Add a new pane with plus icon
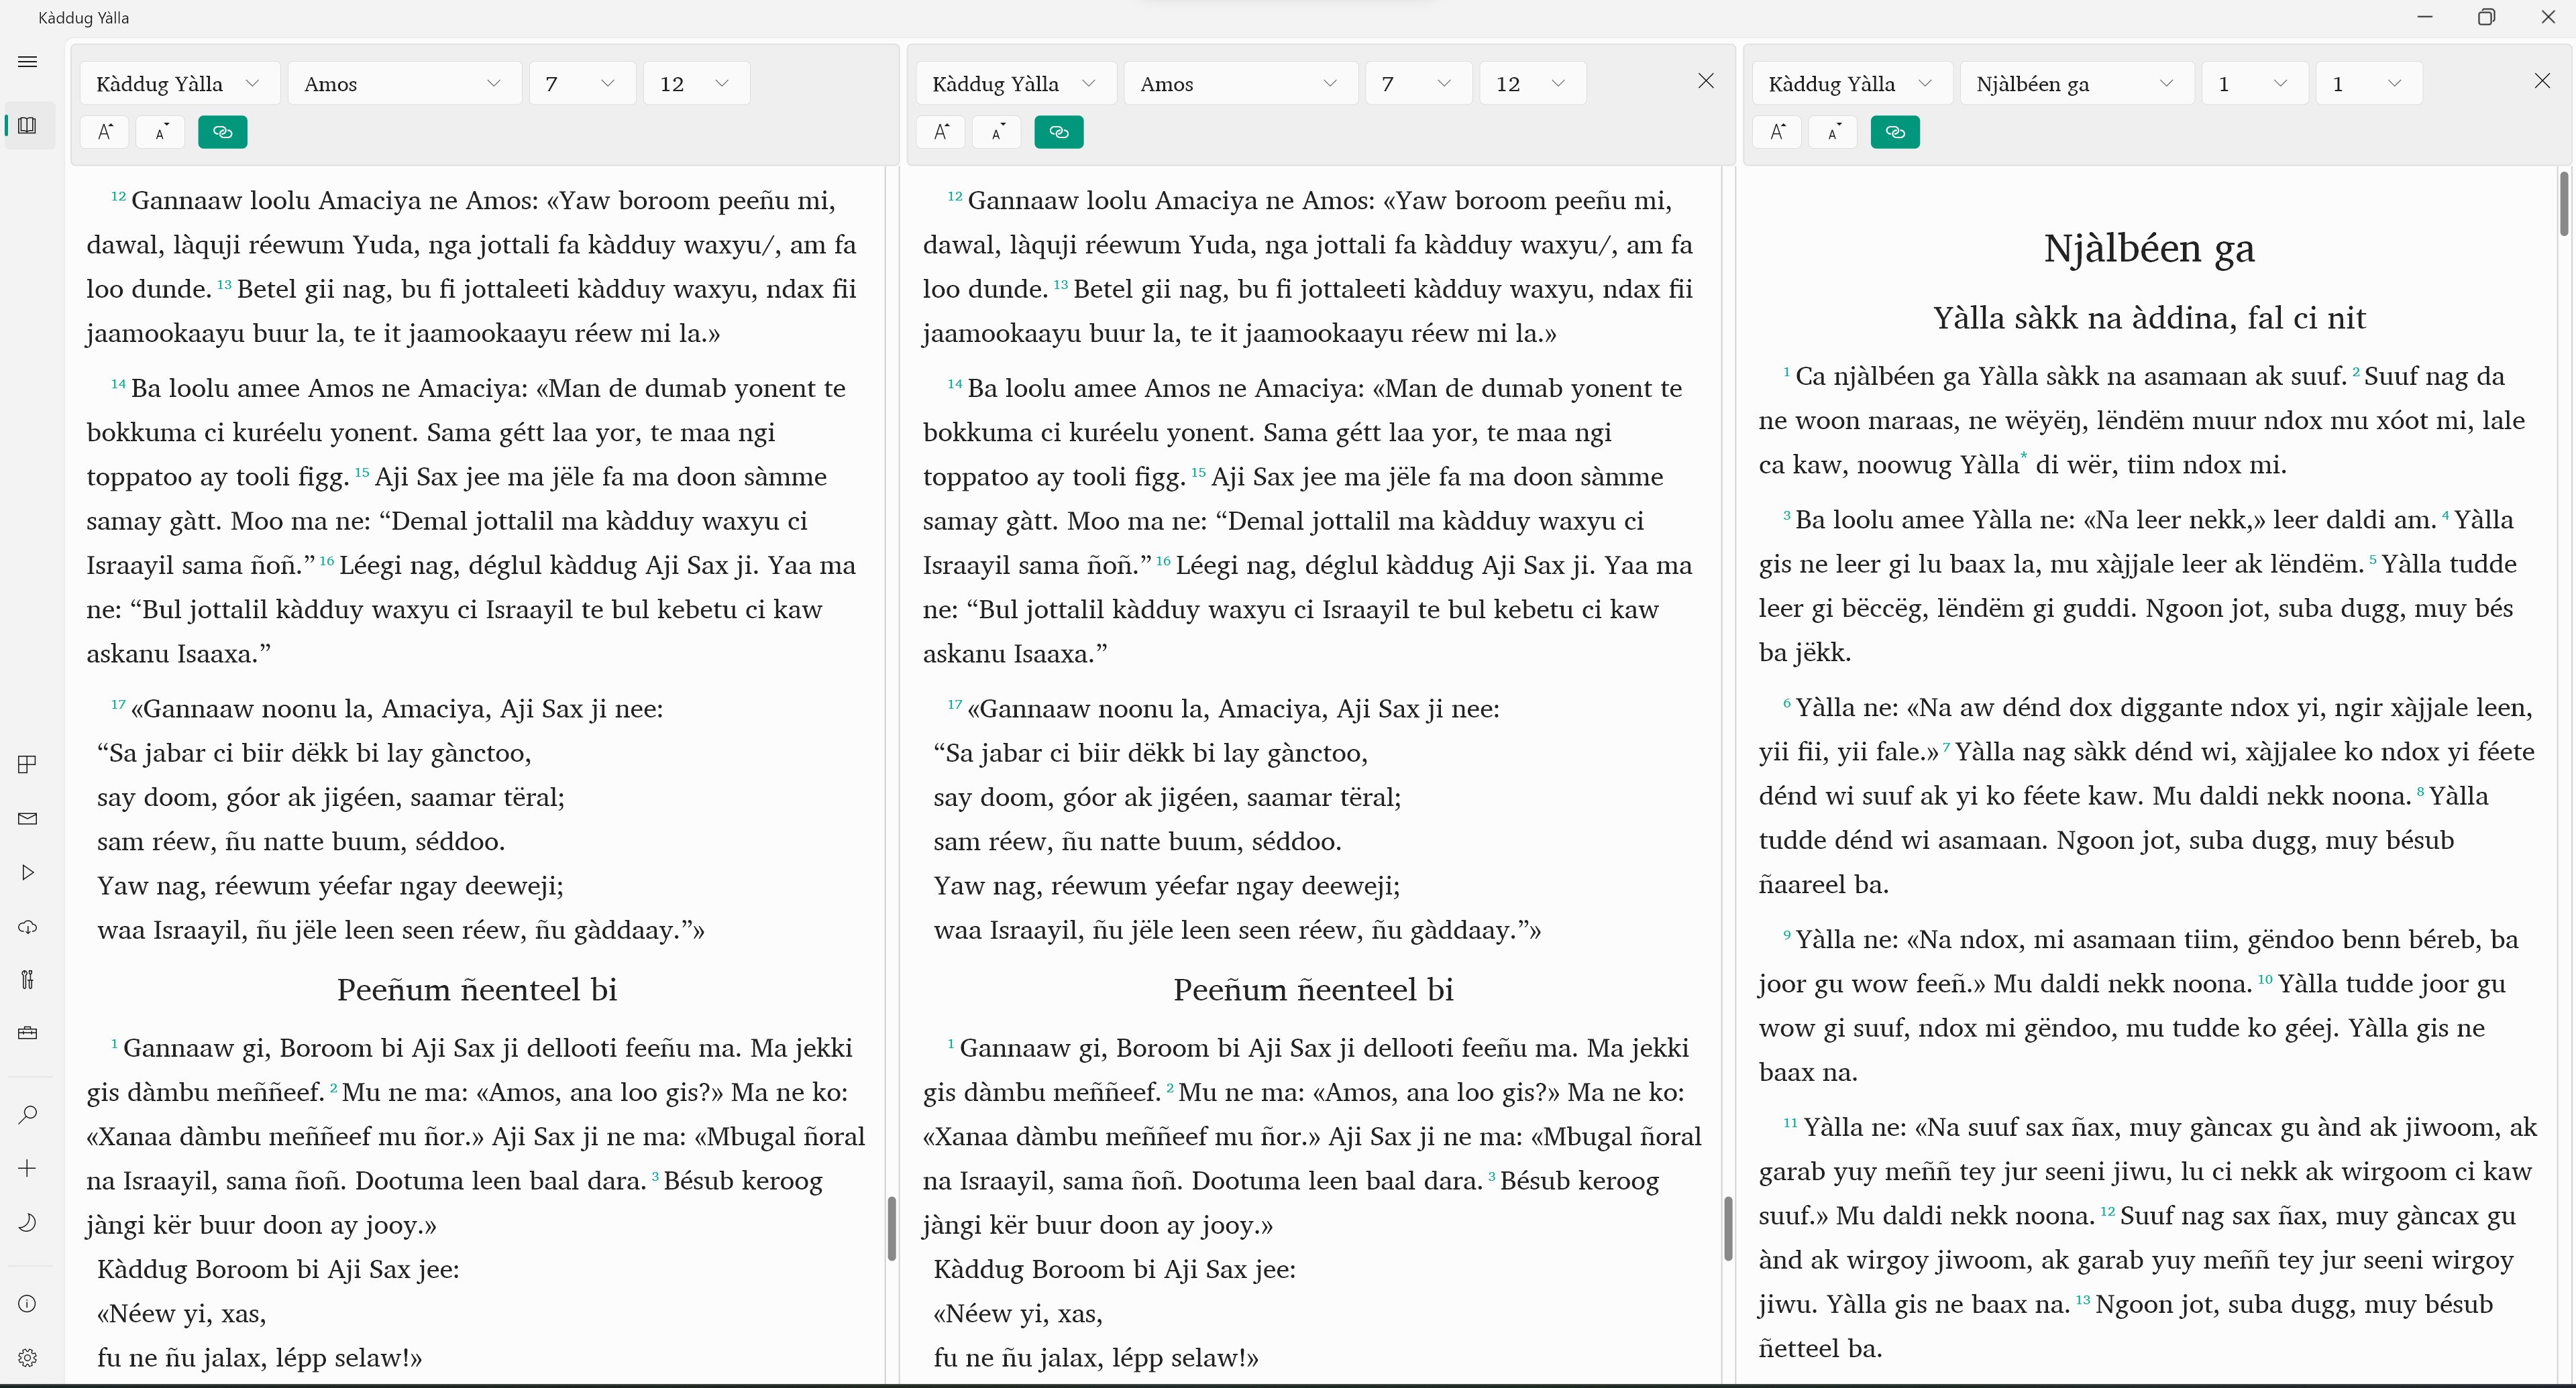 point(28,1168)
